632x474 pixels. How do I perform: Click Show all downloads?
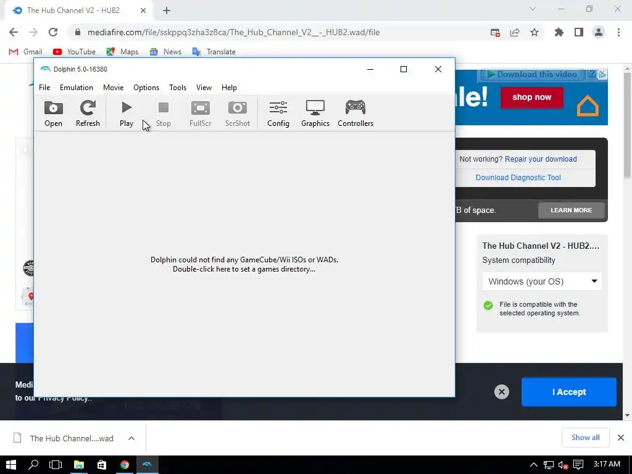click(585, 438)
